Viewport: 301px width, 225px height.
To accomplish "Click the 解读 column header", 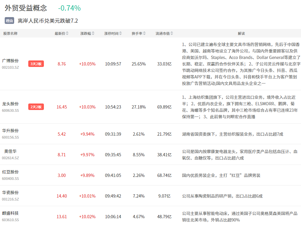I will (x=241, y=33).
